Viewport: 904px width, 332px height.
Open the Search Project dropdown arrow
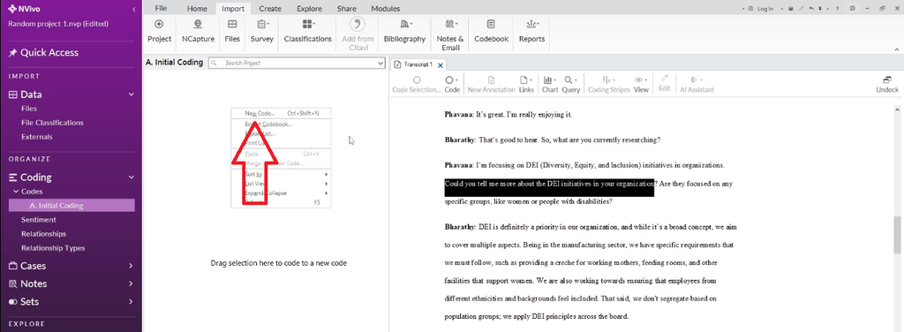(380, 63)
